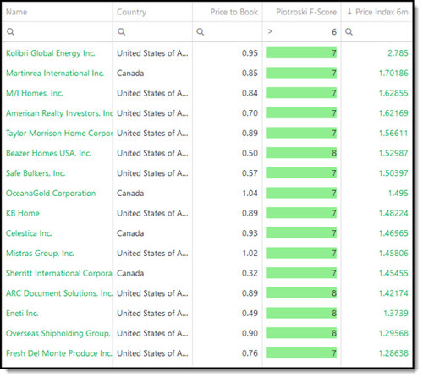Open Celestica Inc. link

pos(29,233)
